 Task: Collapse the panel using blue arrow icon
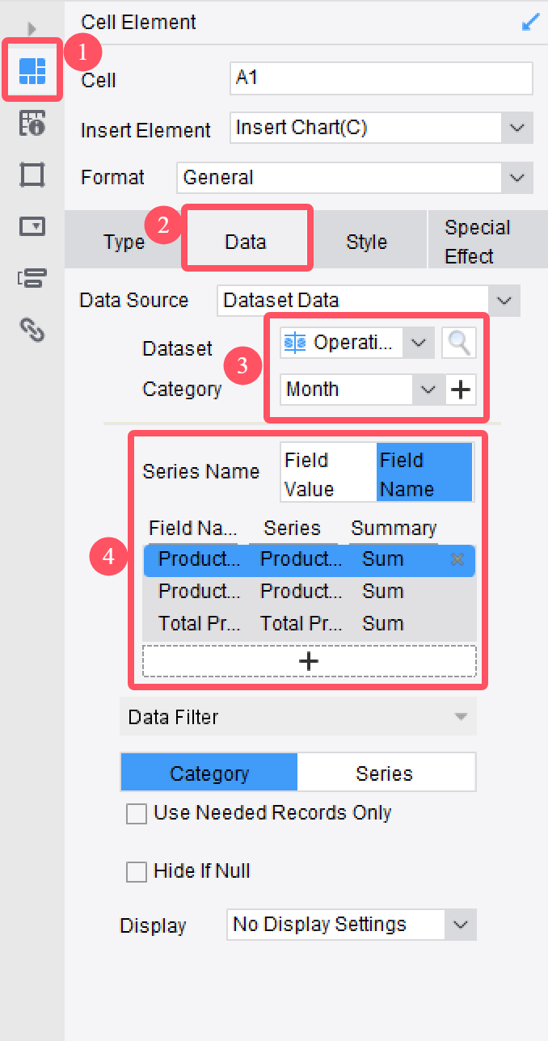(x=530, y=23)
